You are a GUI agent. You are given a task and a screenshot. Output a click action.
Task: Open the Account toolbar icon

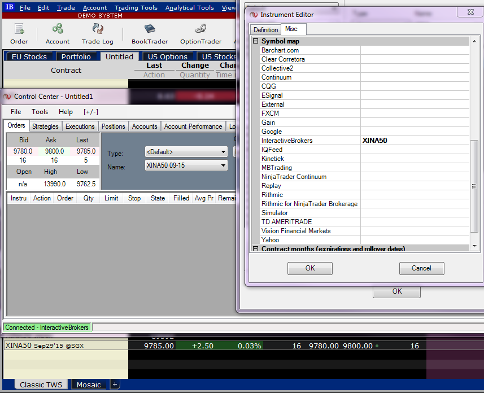[58, 34]
